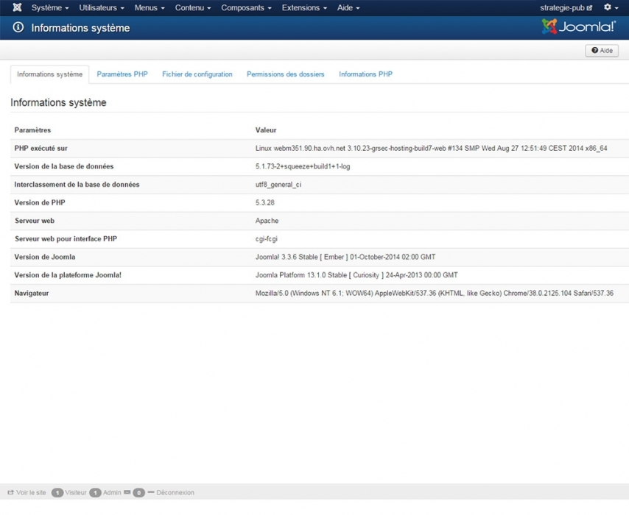Click the Mozilla/5.0 user agent value
629x515 pixels.
pos(435,293)
